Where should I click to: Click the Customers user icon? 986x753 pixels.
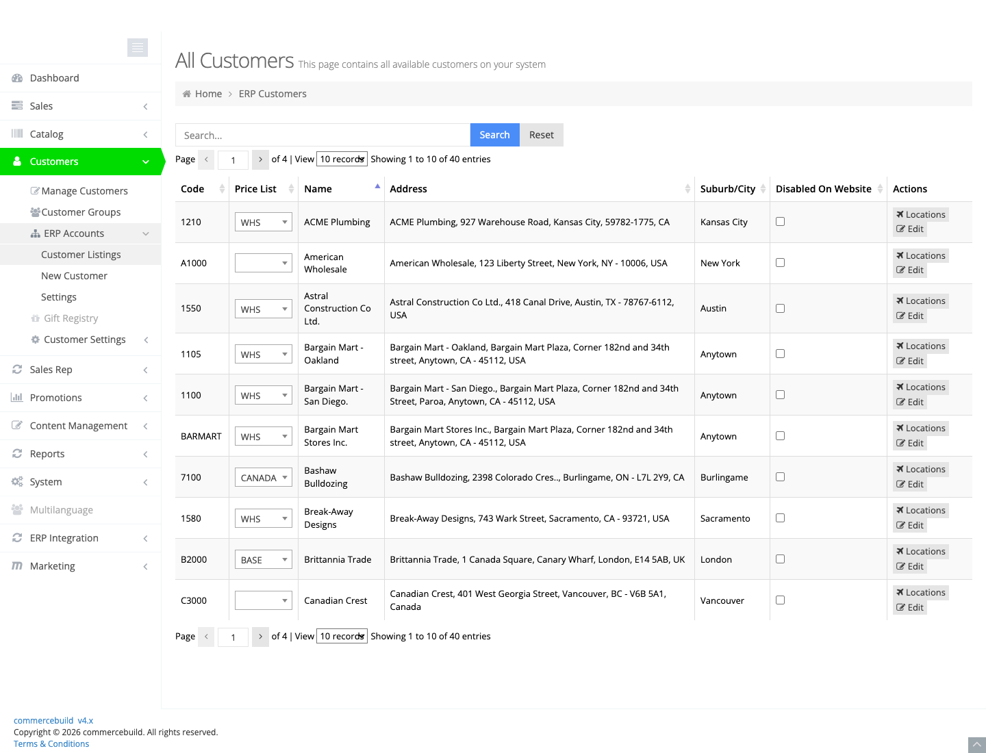click(x=17, y=162)
